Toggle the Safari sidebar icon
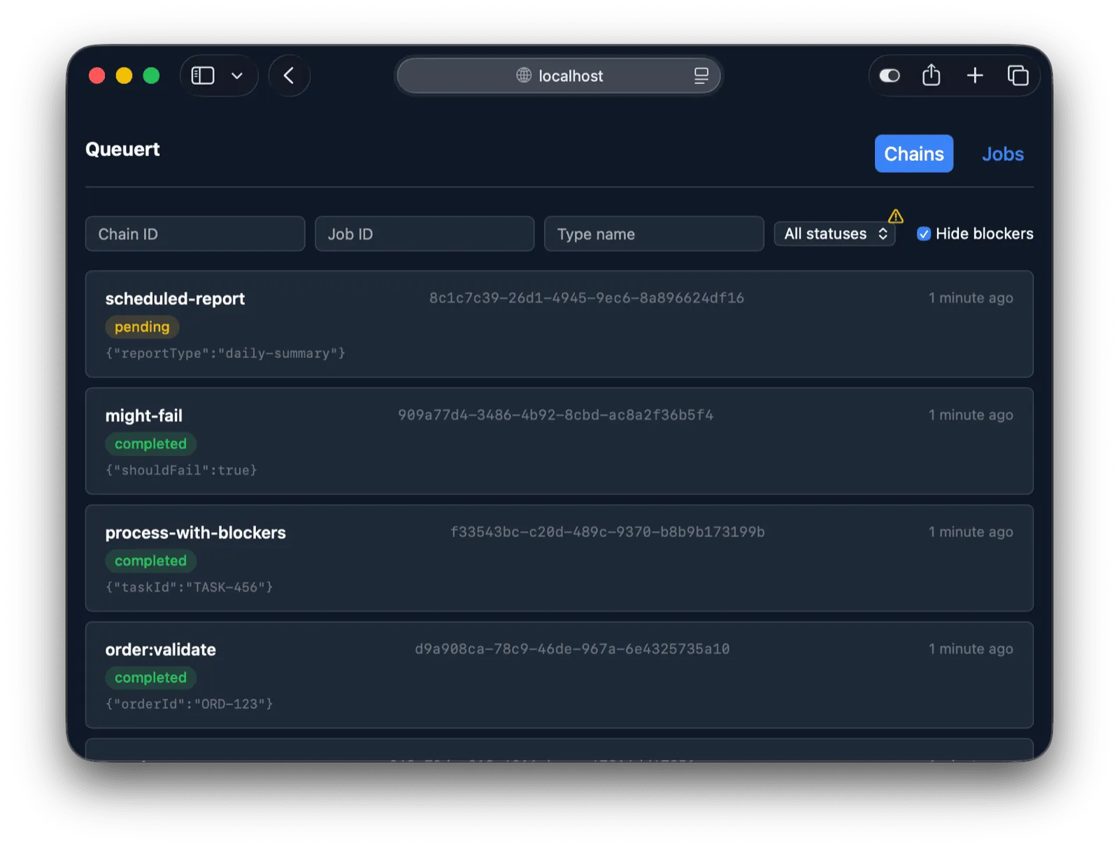 tap(203, 76)
